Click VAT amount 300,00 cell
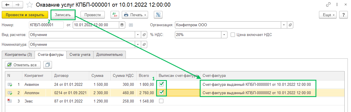351x112 pixels. [123, 84]
